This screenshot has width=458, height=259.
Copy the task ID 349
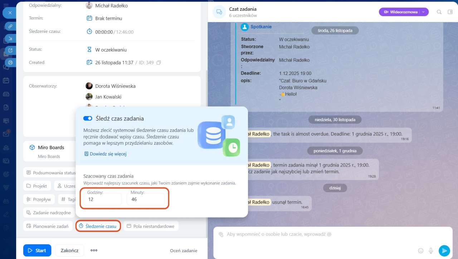coord(159,63)
